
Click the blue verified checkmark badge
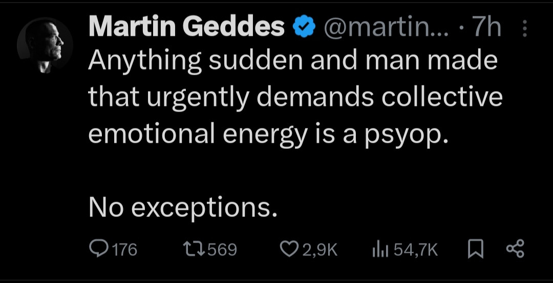coord(304,28)
